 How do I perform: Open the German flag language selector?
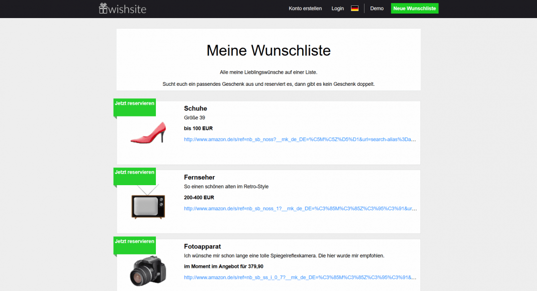[355, 9]
